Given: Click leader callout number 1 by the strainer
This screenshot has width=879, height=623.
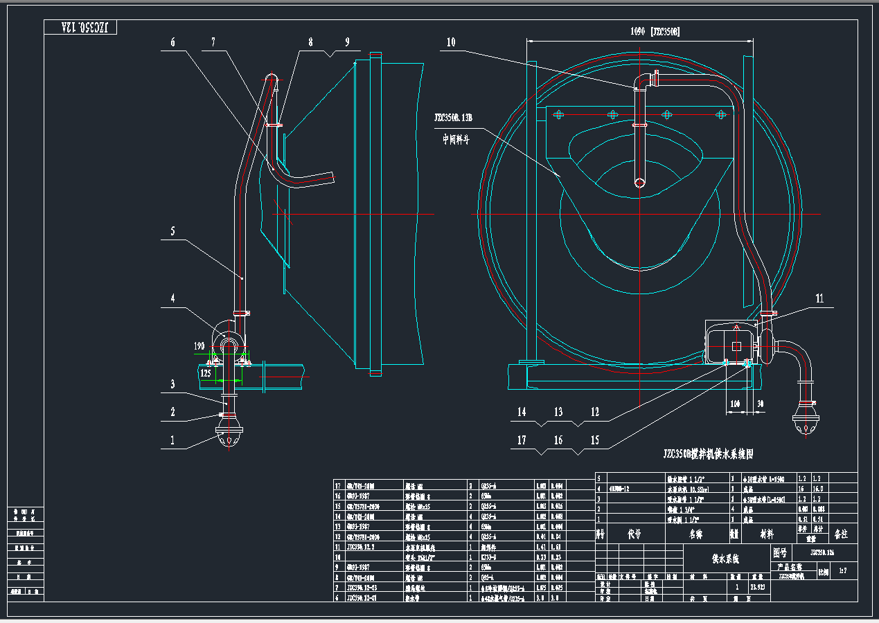Looking at the screenshot, I should click(x=173, y=440).
